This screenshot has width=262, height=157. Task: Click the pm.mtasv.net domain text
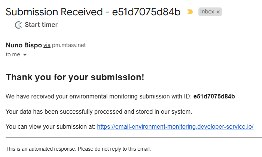point(69,45)
